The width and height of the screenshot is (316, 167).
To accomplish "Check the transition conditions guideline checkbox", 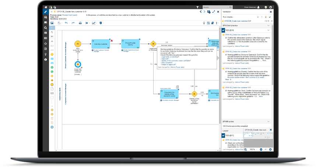I will pyautogui.click(x=225, y=37).
